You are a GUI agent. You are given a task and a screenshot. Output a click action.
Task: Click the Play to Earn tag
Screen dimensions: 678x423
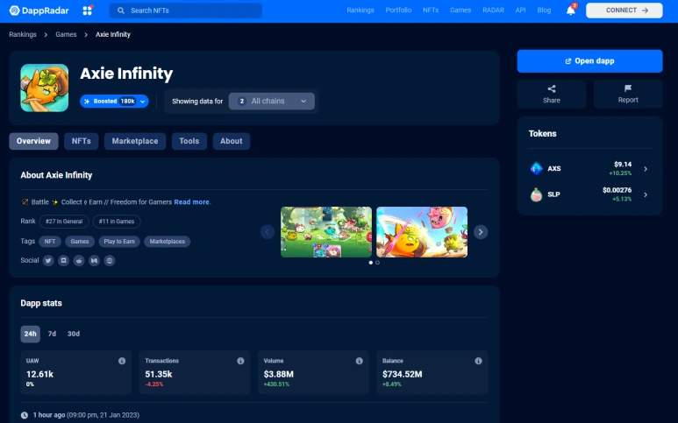pyautogui.click(x=119, y=242)
